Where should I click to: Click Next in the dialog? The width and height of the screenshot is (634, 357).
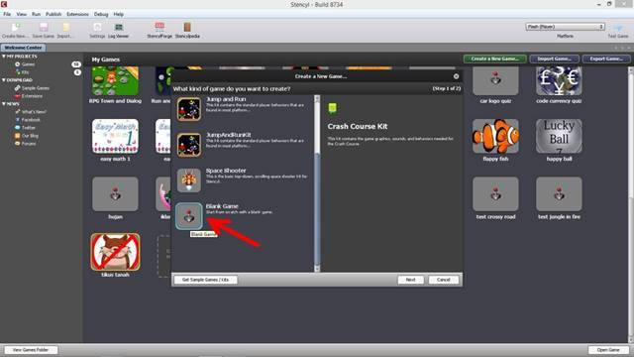pyautogui.click(x=410, y=280)
